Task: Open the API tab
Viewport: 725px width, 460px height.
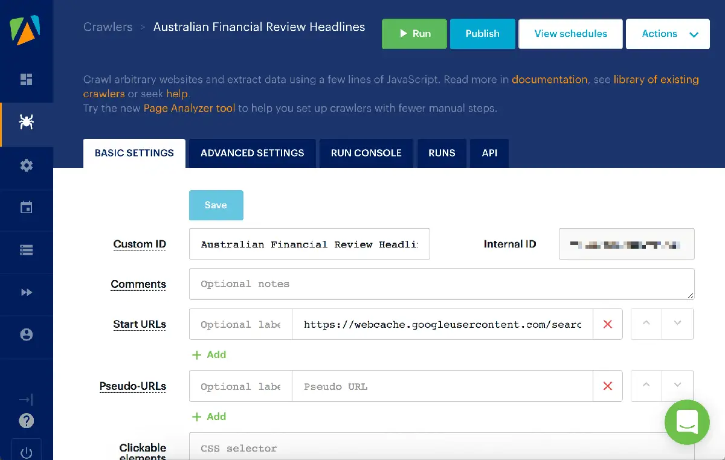Action: [x=490, y=153]
